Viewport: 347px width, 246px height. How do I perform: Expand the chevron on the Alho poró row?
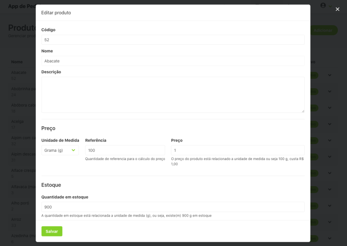[330, 206]
